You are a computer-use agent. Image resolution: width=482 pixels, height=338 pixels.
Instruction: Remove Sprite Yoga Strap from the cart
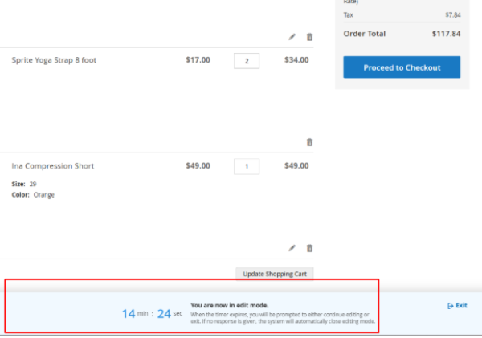(x=310, y=142)
